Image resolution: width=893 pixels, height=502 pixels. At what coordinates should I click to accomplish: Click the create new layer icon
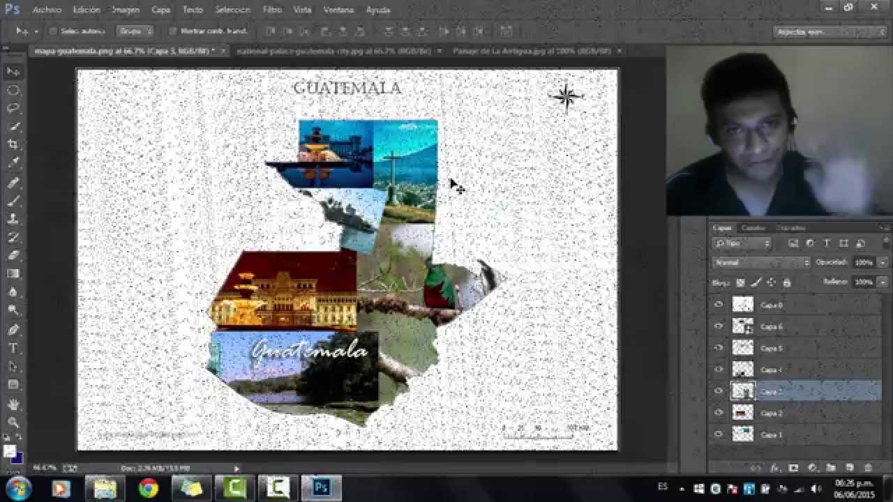coord(850,468)
